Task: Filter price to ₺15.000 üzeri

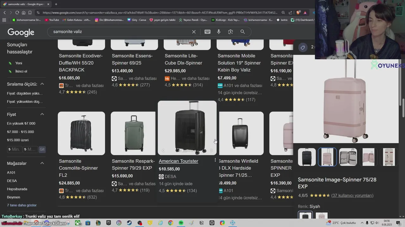Action: coord(18,140)
